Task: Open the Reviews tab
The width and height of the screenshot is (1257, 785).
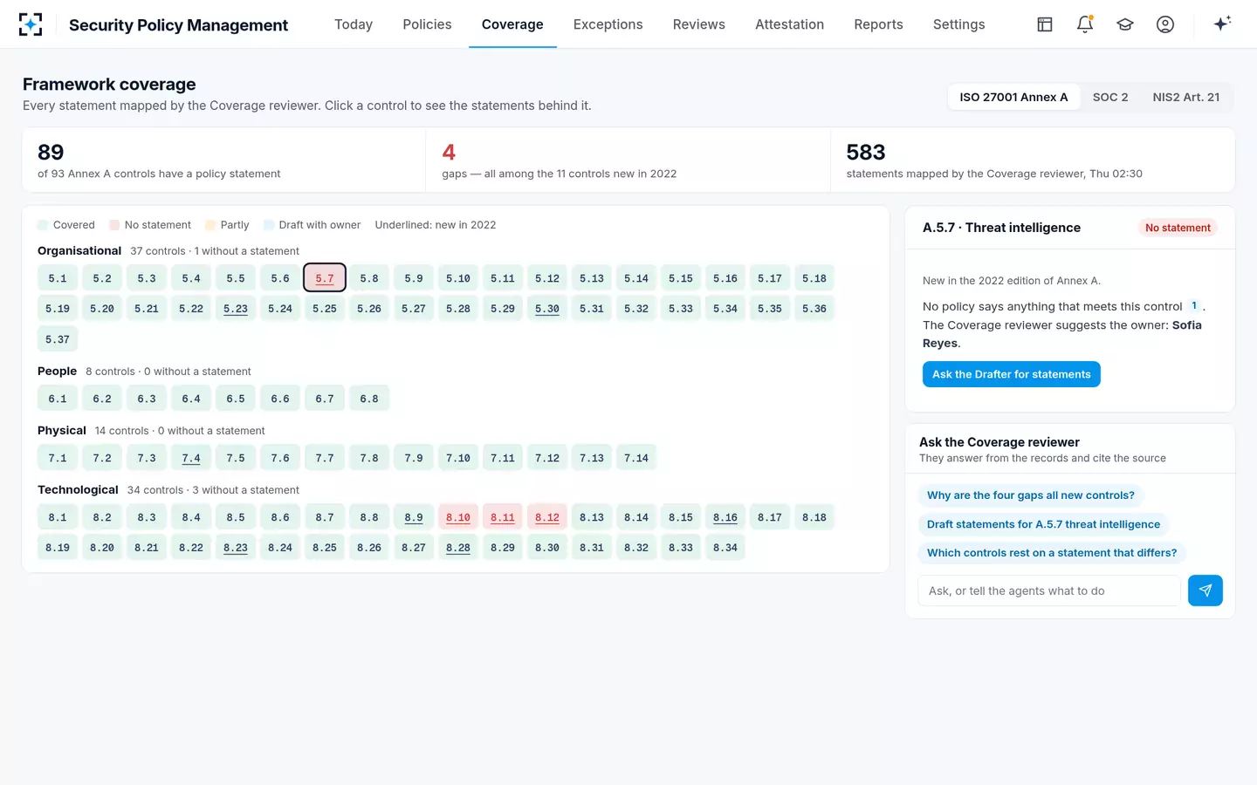Action: [x=699, y=24]
